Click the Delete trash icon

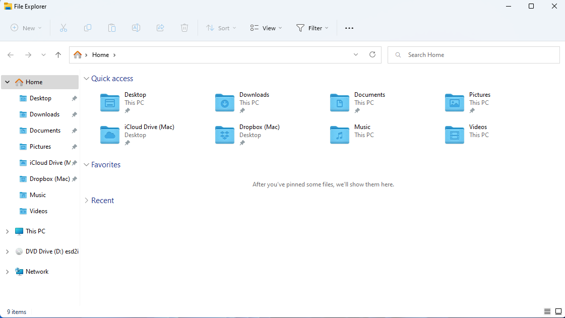pos(184,28)
